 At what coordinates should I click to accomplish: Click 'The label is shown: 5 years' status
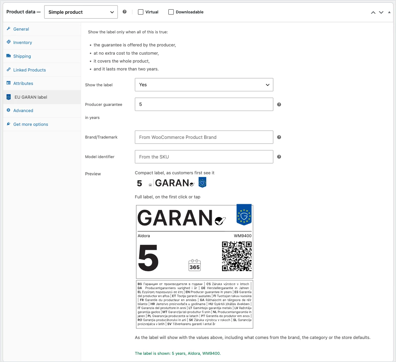[x=177, y=353]
